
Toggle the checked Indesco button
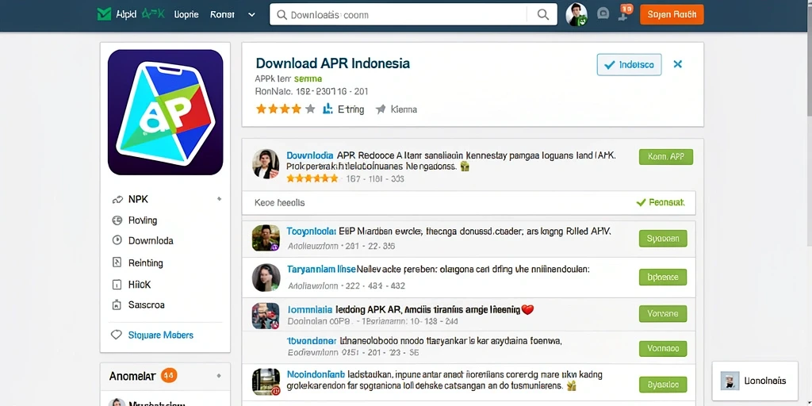(629, 65)
